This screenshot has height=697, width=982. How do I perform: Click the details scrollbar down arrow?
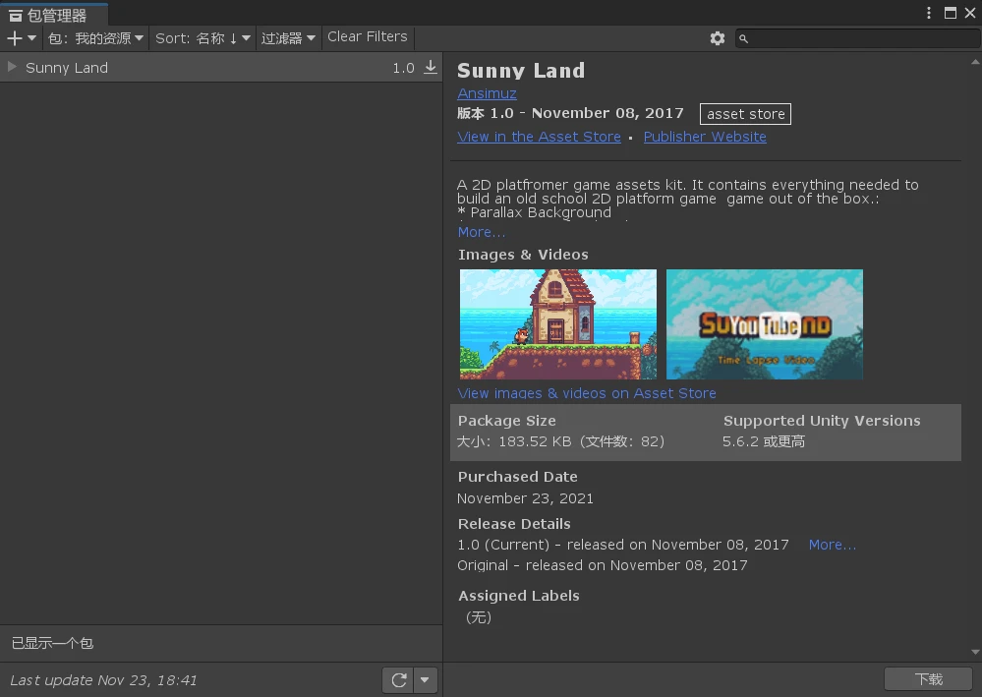click(975, 652)
